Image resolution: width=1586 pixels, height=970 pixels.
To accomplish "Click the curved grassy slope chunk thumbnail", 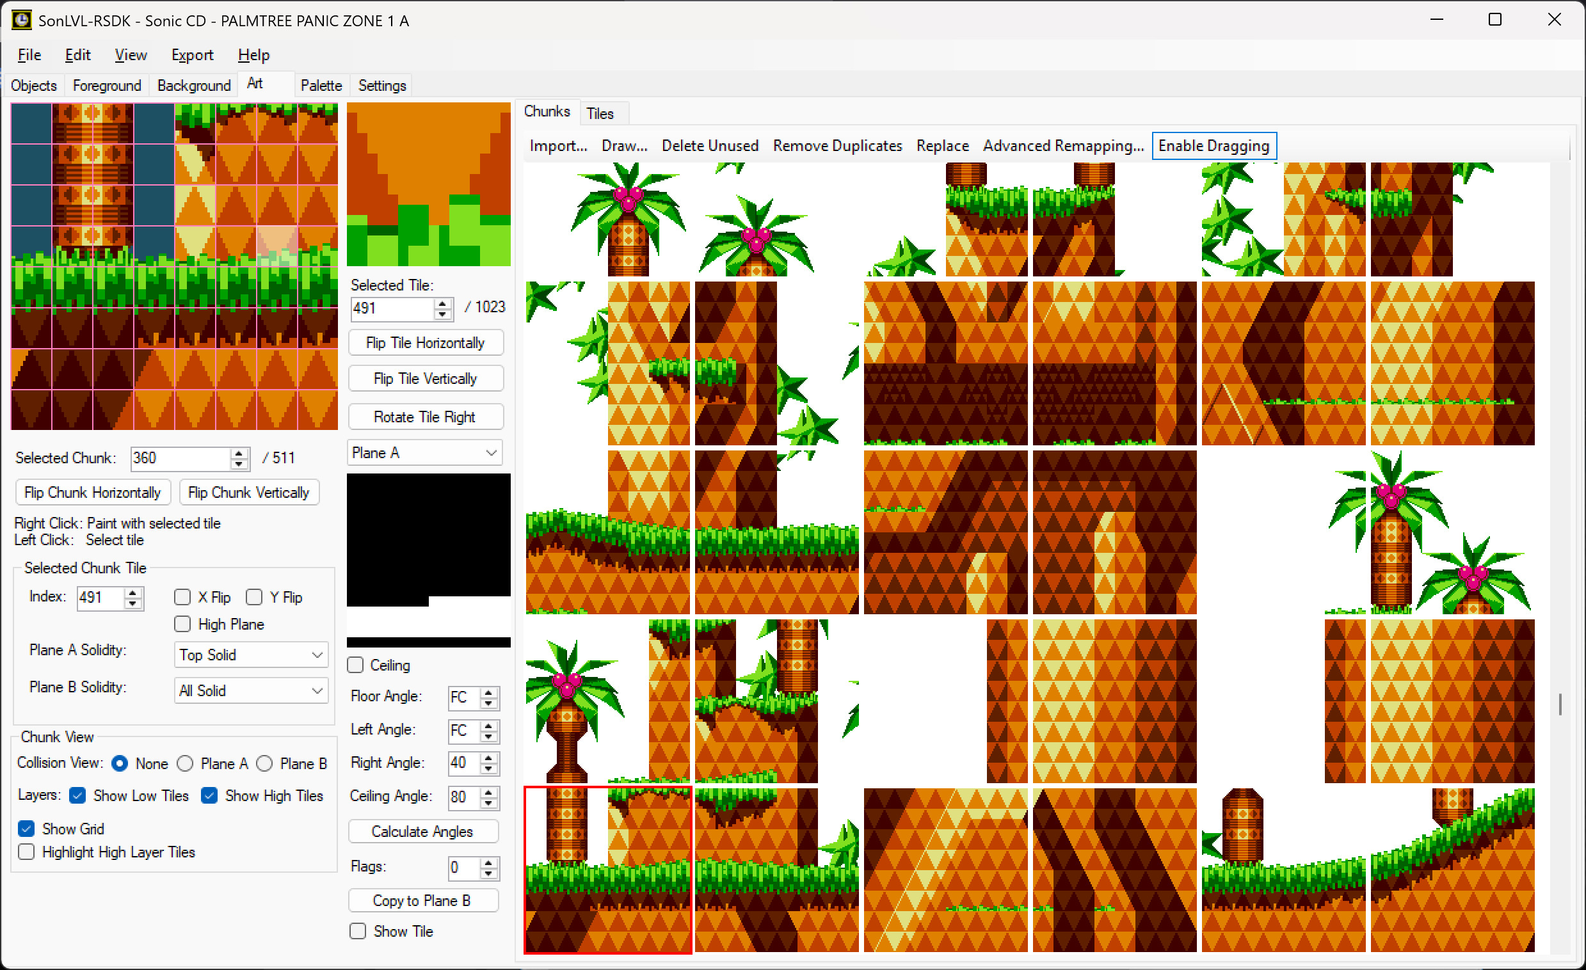I will (1452, 870).
